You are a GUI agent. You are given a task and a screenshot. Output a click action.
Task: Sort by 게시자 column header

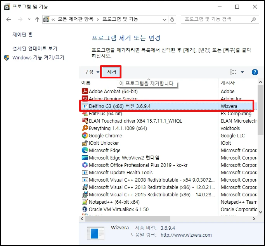coord(228,83)
